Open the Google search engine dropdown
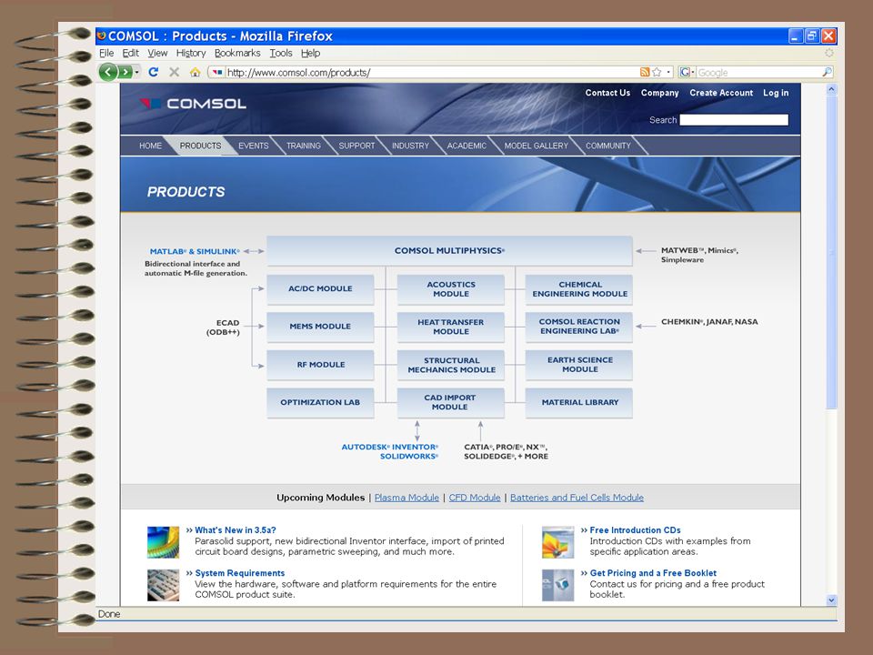 (x=687, y=72)
